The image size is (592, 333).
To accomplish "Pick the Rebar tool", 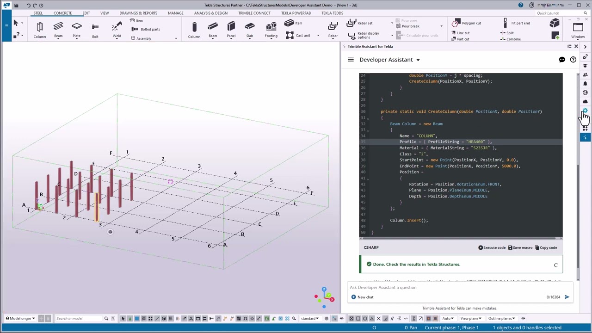I will [333, 30].
